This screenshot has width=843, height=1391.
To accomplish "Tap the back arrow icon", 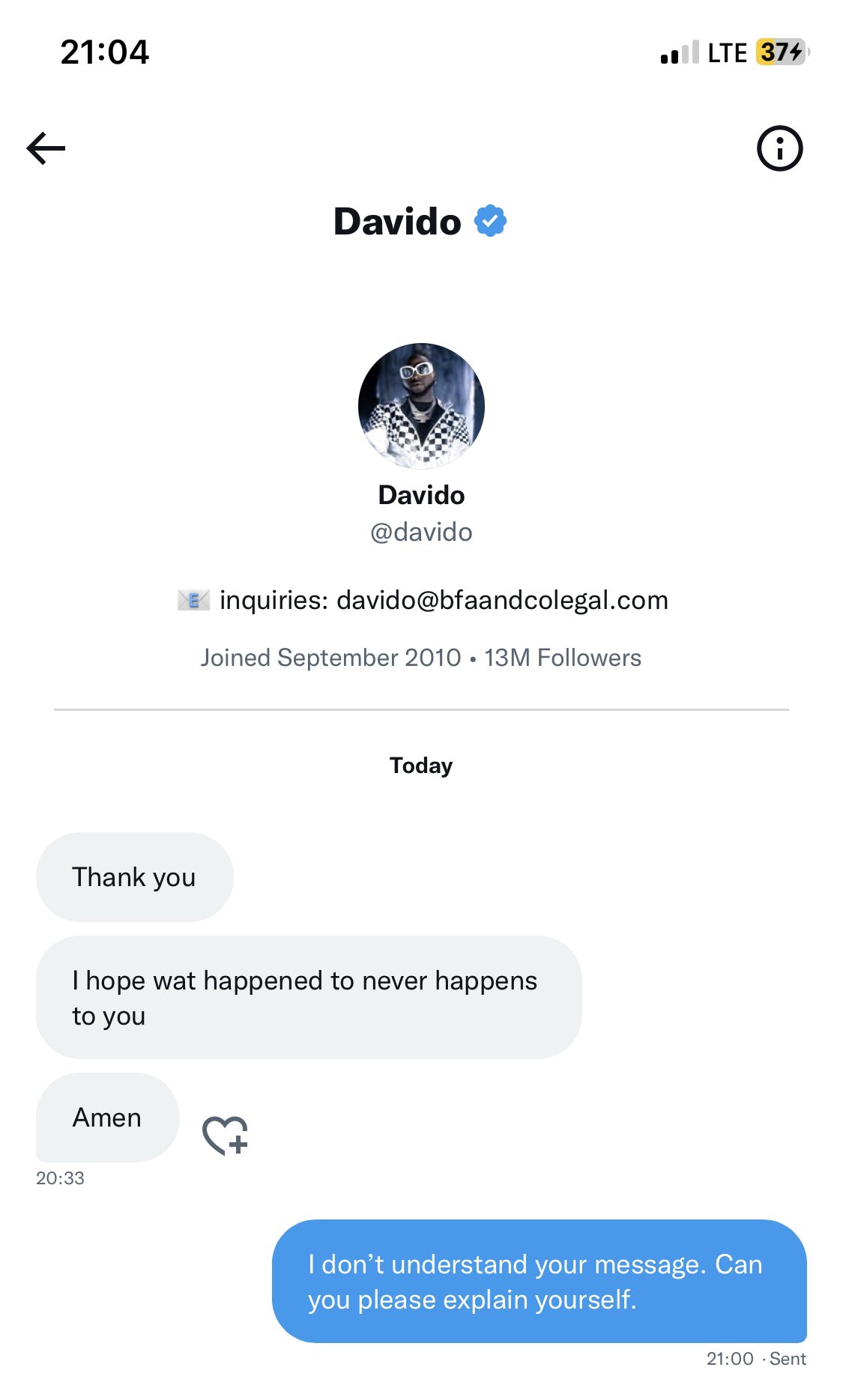I will 46,148.
